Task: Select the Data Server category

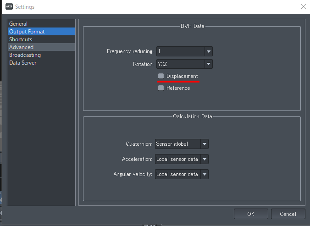Action: tap(41, 63)
